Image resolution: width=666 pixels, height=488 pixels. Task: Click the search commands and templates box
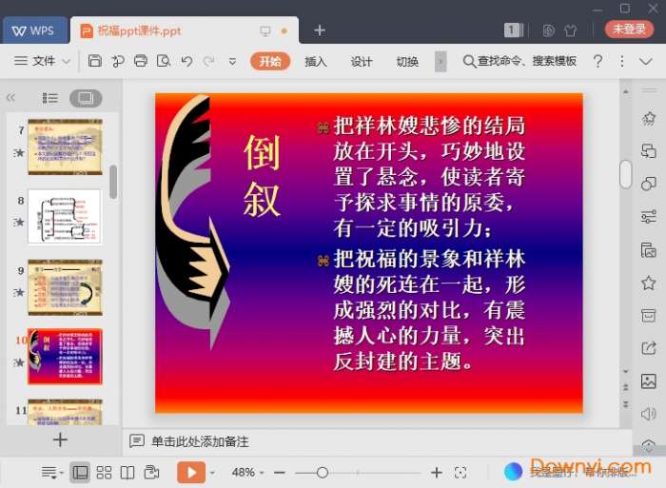[x=519, y=61]
